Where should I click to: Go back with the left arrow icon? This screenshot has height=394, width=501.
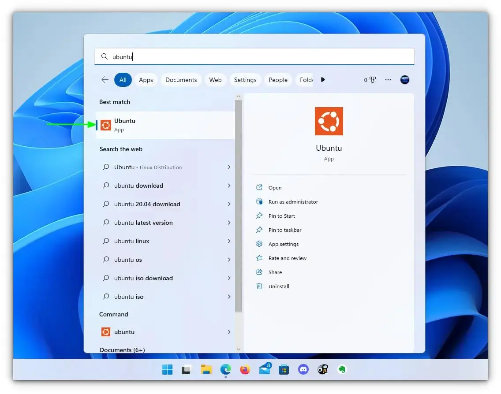click(105, 80)
